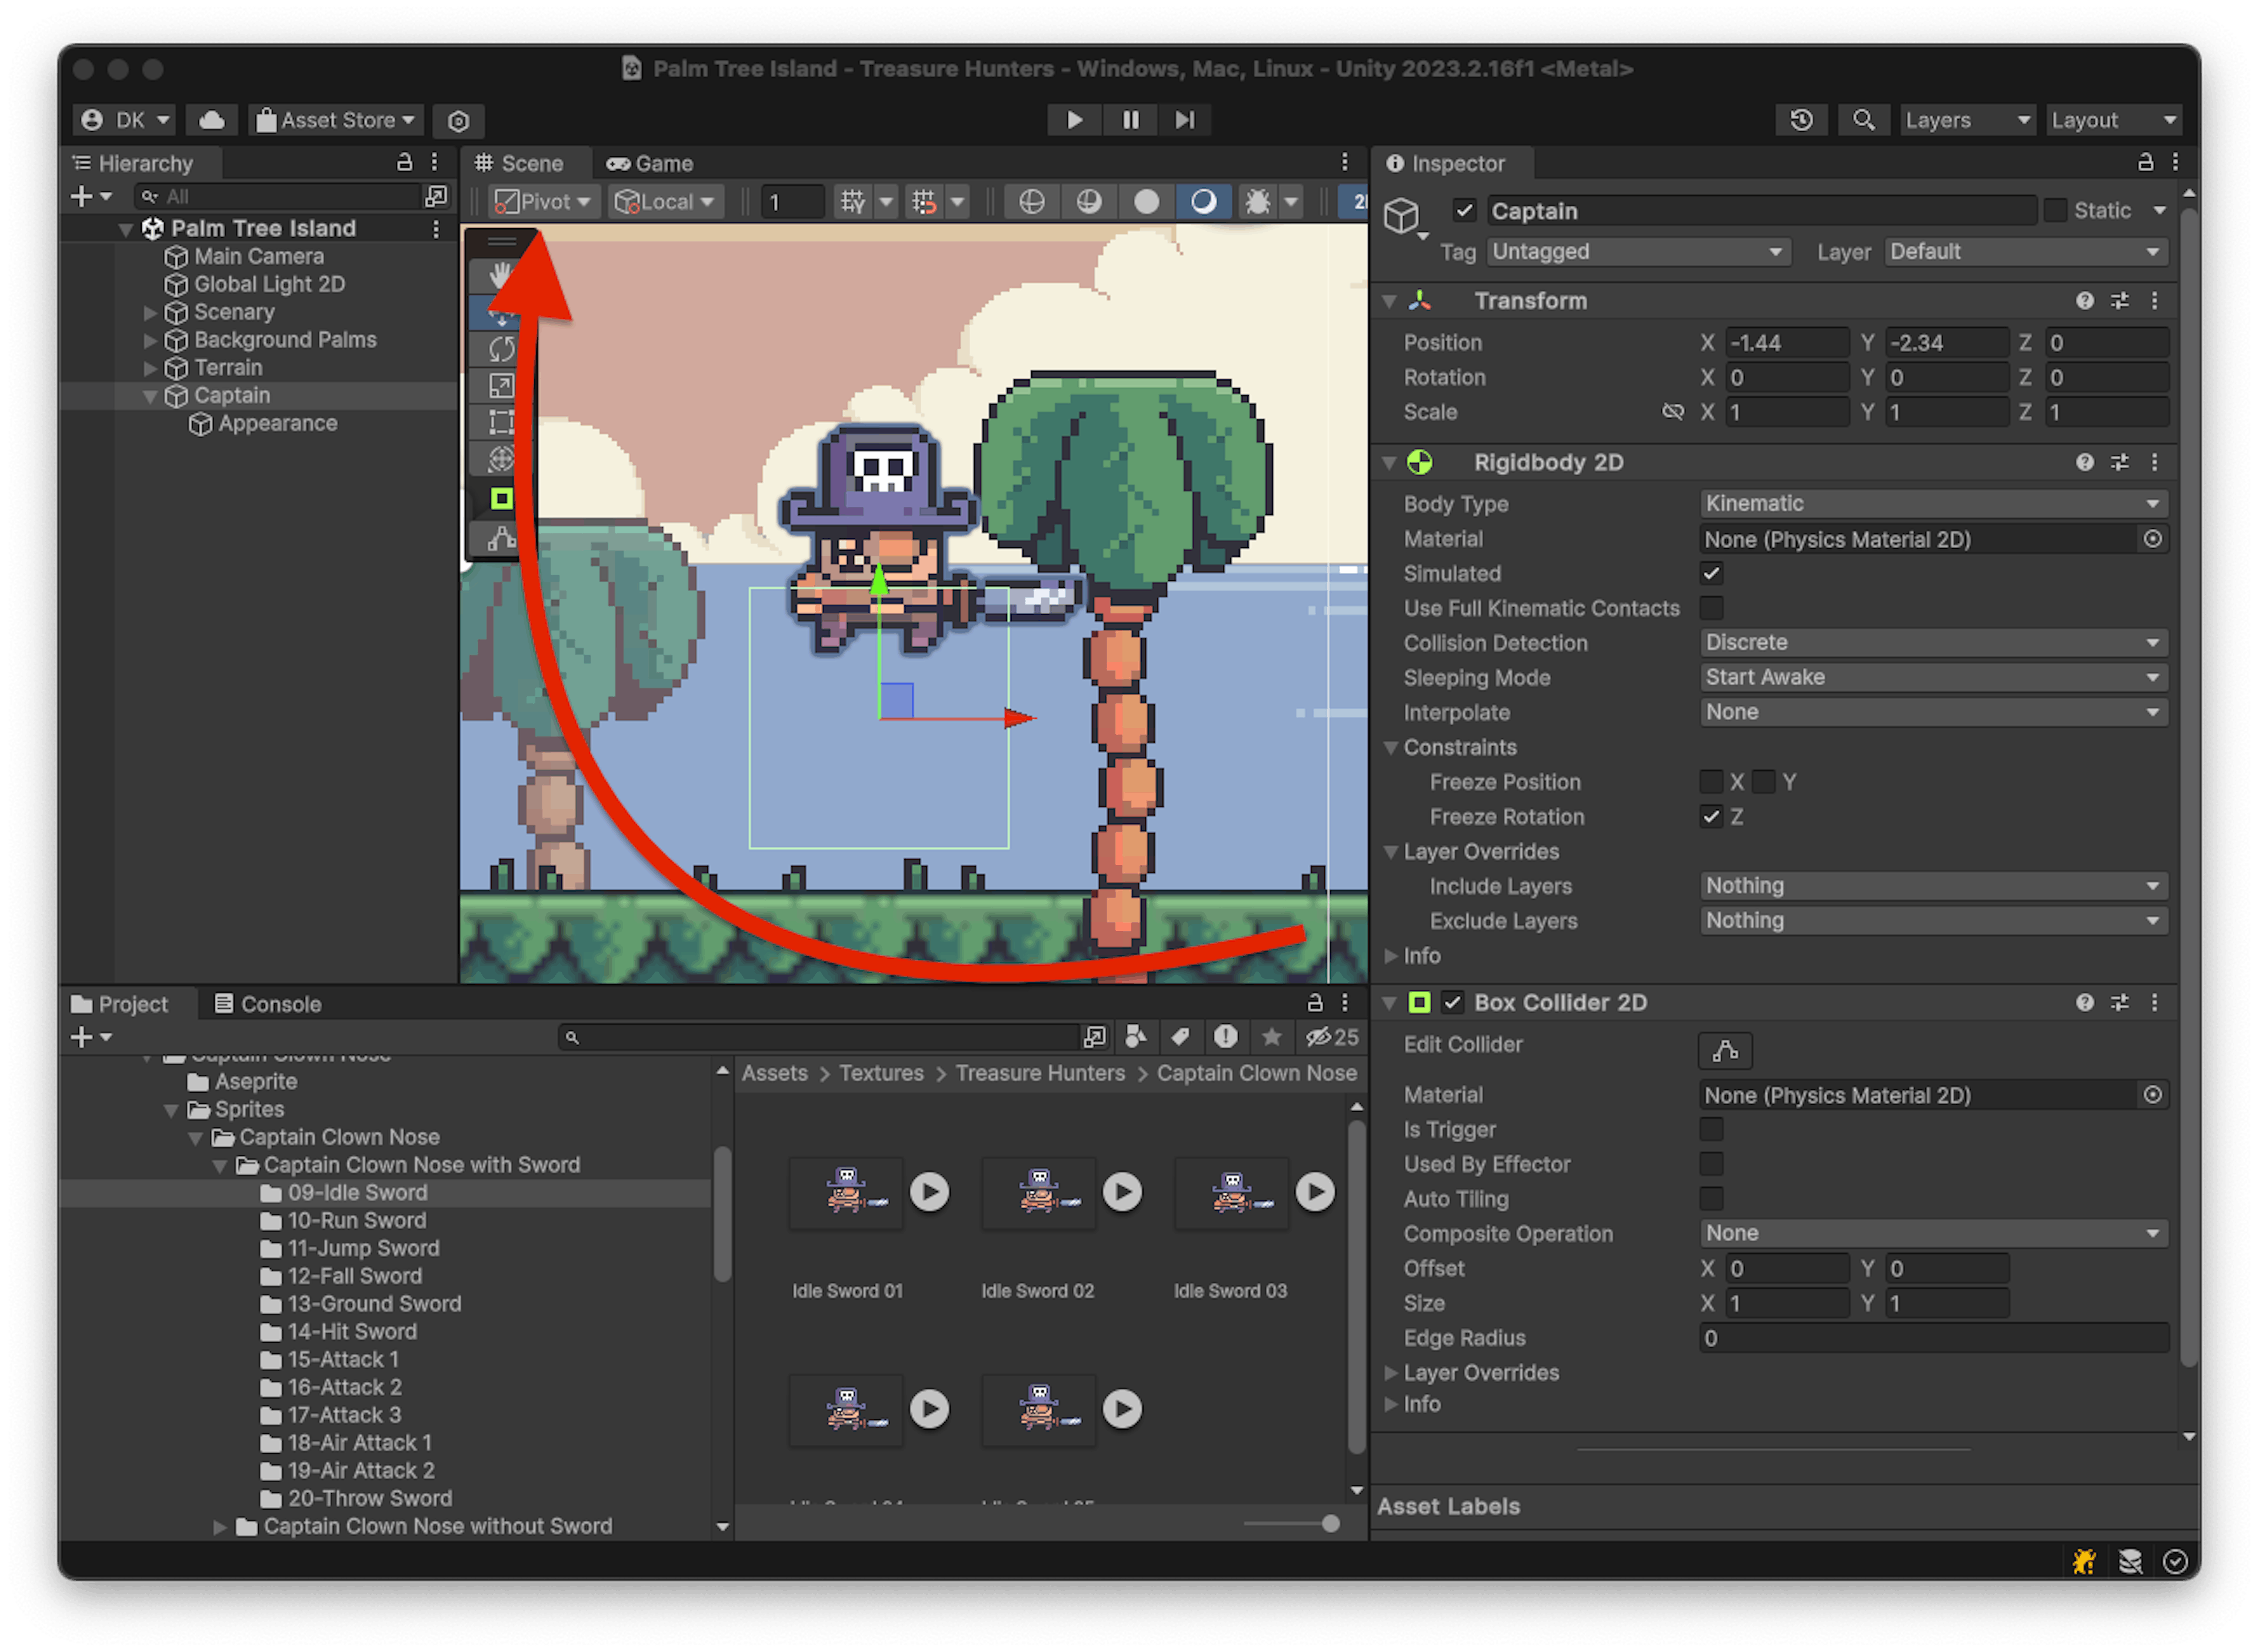This screenshot has width=2259, height=1652.
Task: Open the Asset Store button
Action: [x=336, y=120]
